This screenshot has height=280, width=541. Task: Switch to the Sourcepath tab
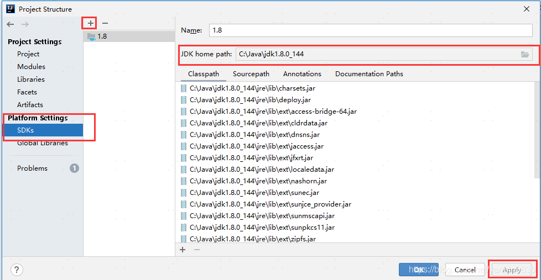point(251,73)
